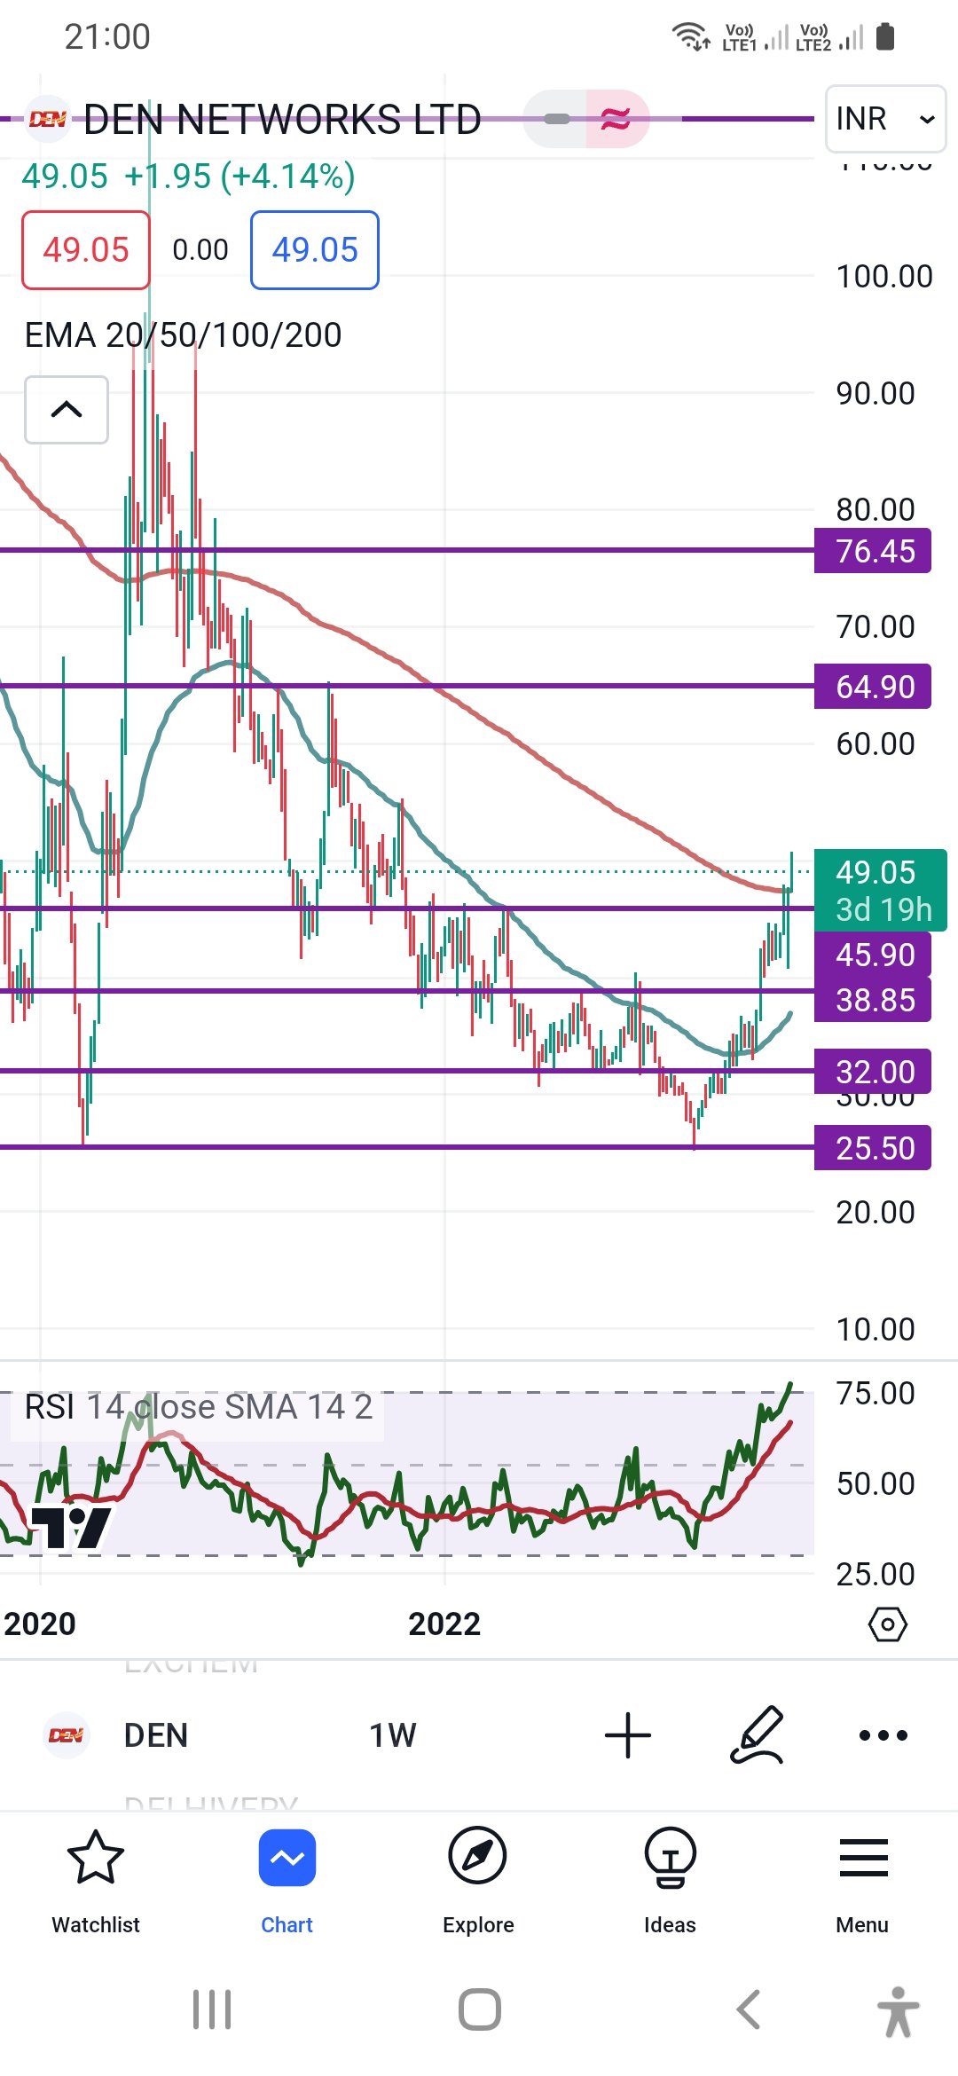The height and width of the screenshot is (2076, 958).
Task: Tap the DEN logo in the bottom toolbar
Action: (x=67, y=1735)
